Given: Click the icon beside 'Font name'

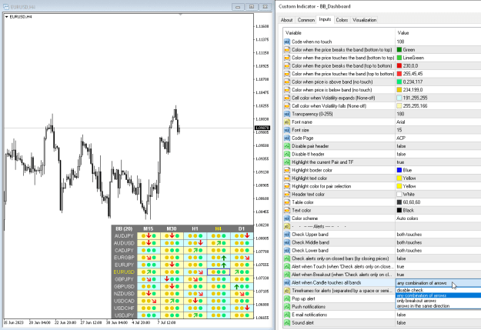Looking at the screenshot, I should click(x=287, y=122).
